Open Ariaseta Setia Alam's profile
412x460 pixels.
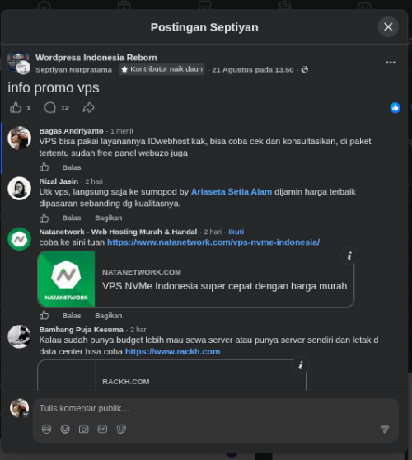[232, 192]
